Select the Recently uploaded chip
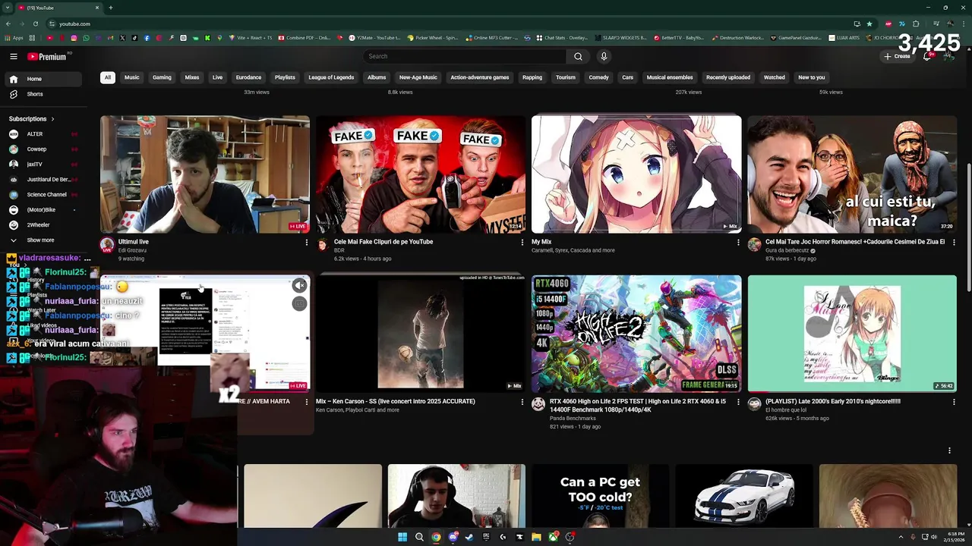 (728, 77)
